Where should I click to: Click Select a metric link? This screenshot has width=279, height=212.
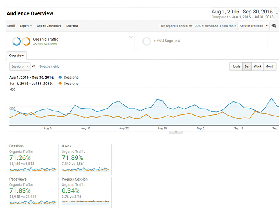pos(49,66)
